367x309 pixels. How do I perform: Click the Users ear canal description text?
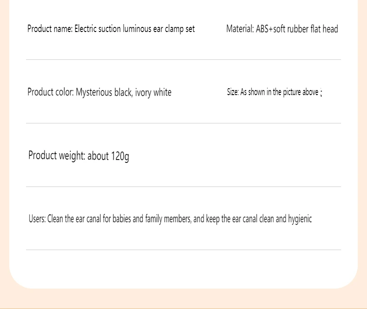coord(170,219)
